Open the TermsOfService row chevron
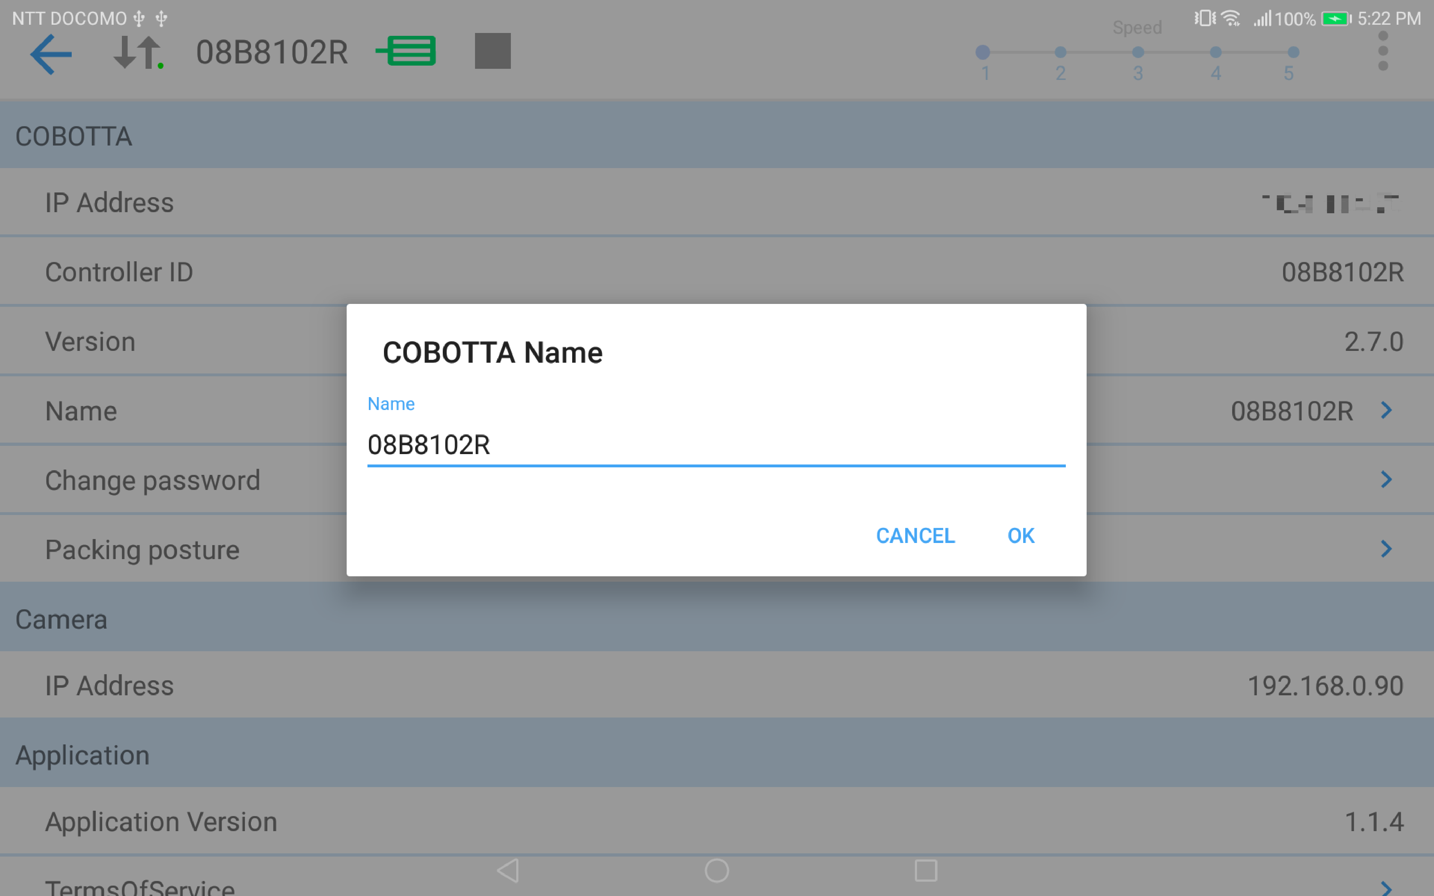Viewport: 1434px width, 896px height. click(x=1386, y=887)
